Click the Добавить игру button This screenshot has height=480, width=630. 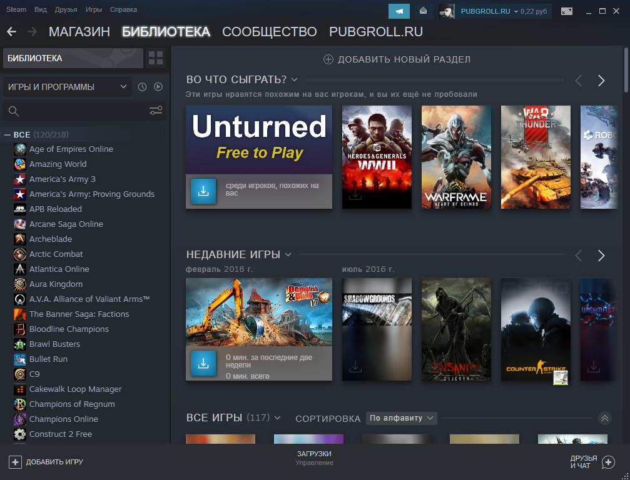point(46,462)
